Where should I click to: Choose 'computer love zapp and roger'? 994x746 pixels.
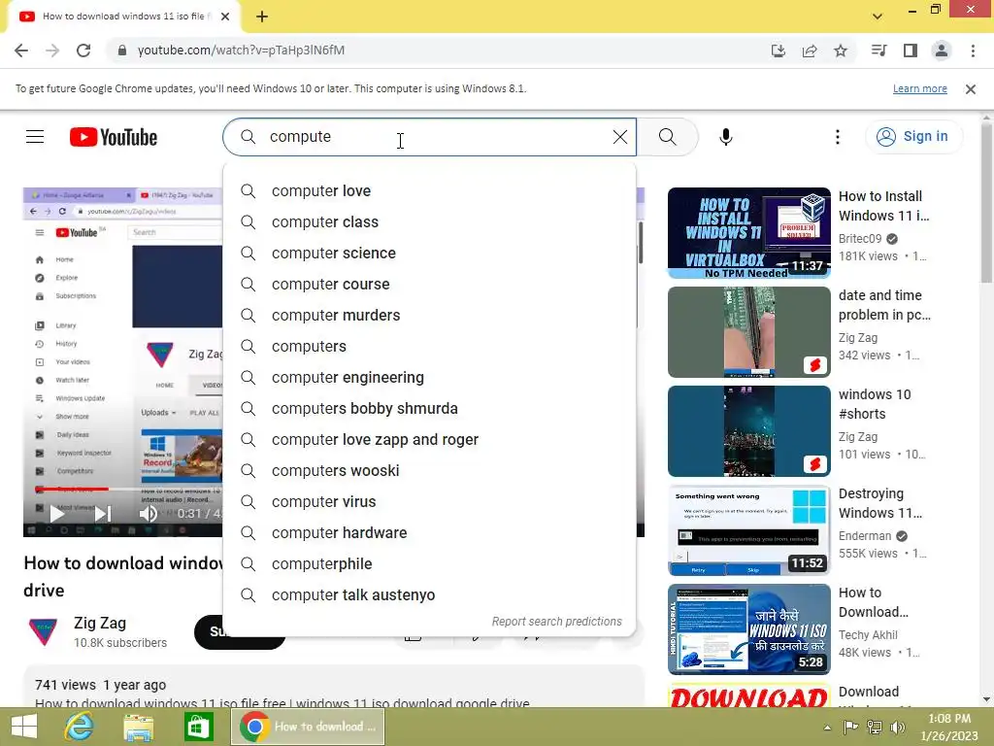point(429,440)
